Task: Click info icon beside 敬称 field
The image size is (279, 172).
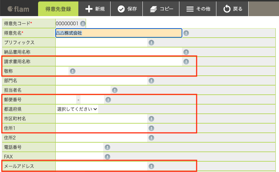Action: point(72,71)
